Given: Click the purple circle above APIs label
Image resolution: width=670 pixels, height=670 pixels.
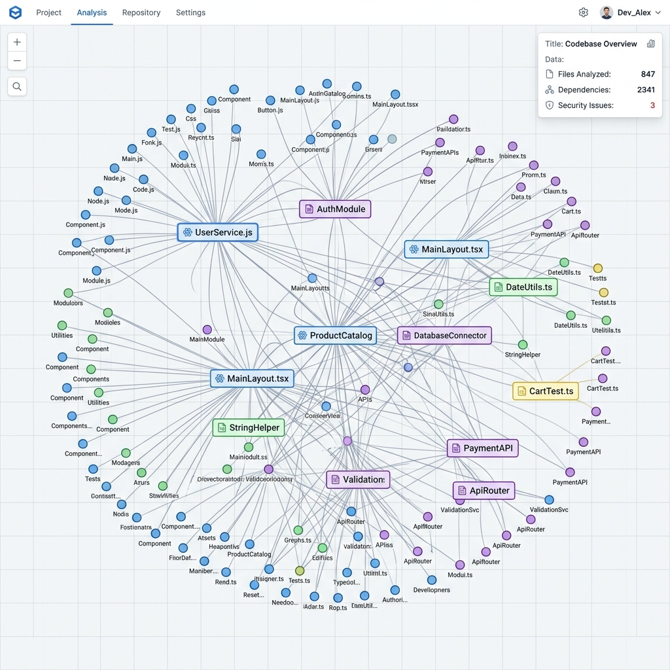Looking at the screenshot, I should pyautogui.click(x=365, y=390).
